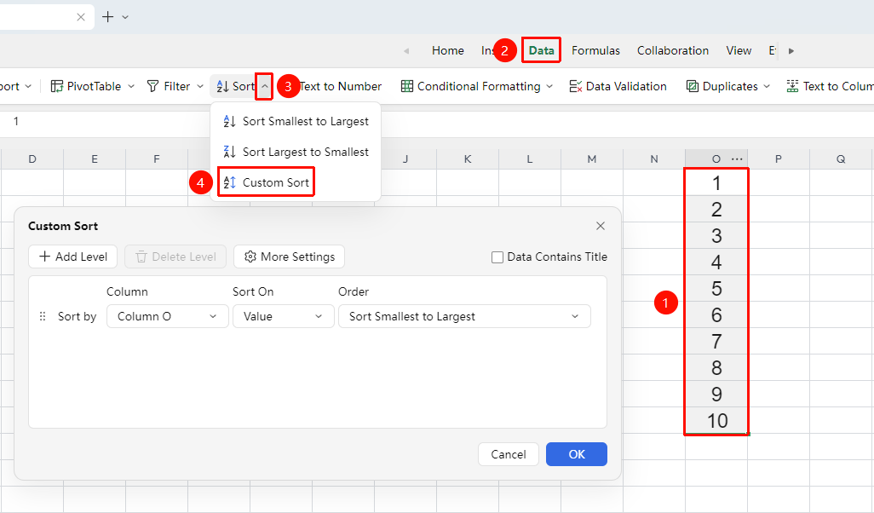Click the Text to Columns icon
Screen dimensions: 874x513
pos(792,86)
